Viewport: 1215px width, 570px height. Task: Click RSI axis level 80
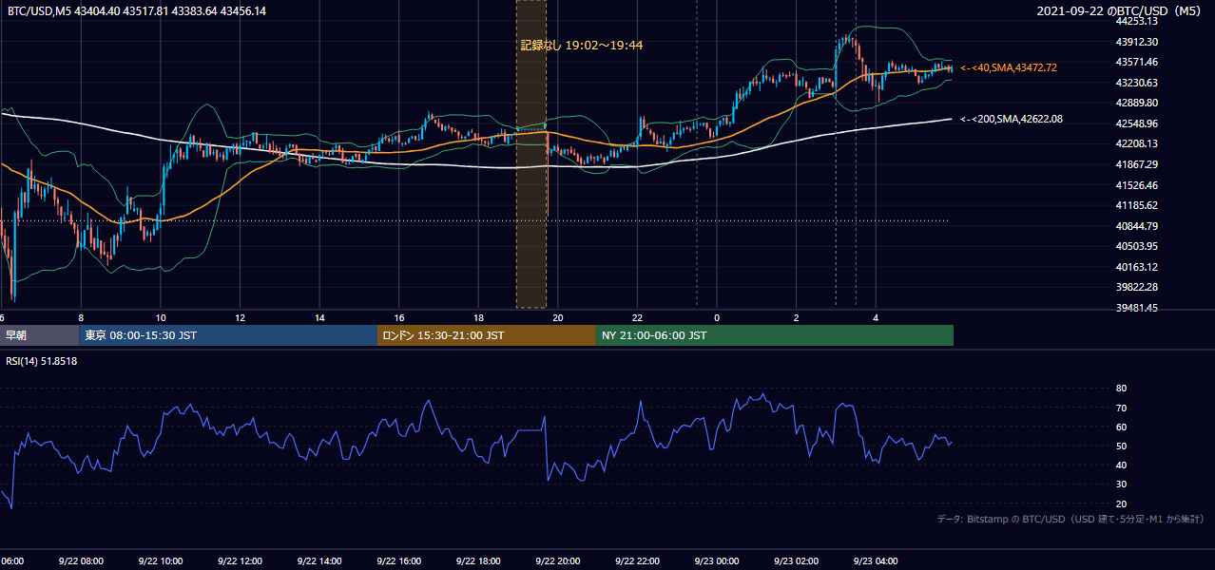[x=1121, y=389]
